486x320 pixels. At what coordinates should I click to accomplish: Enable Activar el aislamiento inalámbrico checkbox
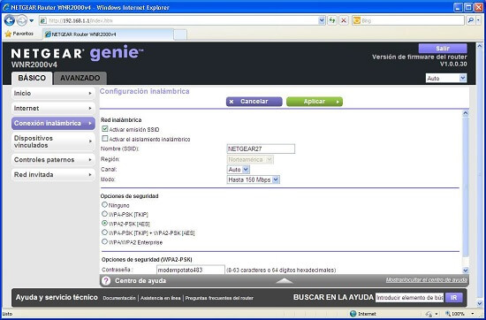coord(105,139)
